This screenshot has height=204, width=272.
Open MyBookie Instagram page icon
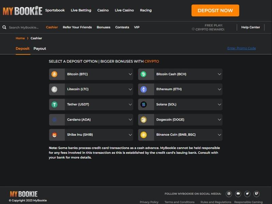[229, 194]
